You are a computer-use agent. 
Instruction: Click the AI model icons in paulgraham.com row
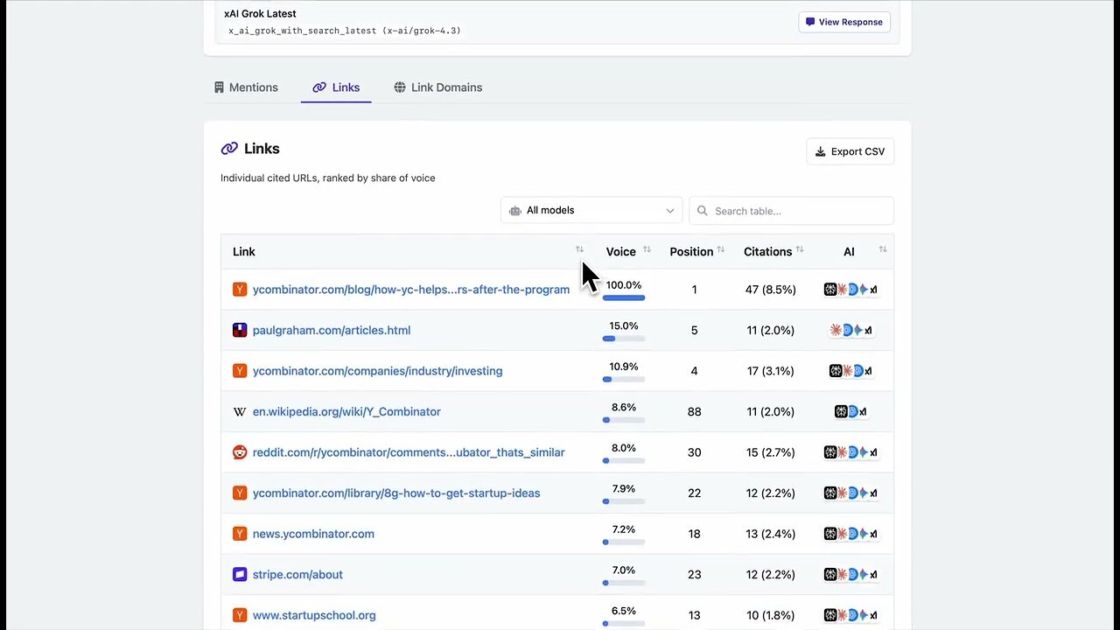point(850,330)
